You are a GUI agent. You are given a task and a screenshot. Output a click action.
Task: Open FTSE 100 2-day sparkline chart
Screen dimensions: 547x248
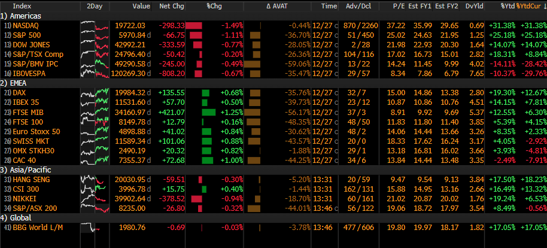pos(95,122)
